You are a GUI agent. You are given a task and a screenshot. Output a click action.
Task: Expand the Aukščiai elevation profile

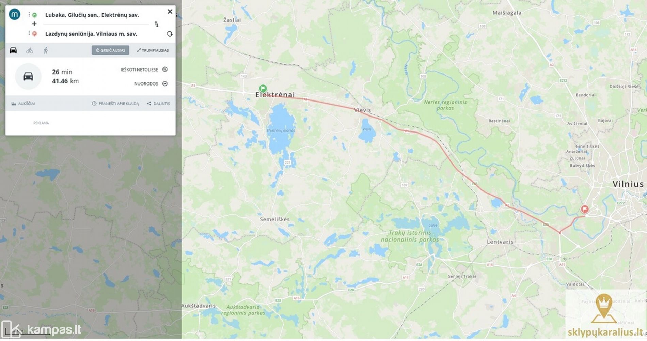tap(23, 104)
